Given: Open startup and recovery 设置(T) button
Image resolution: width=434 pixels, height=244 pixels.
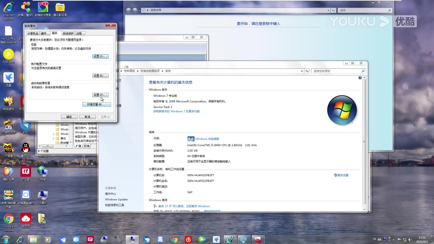Looking at the screenshot, I should pos(100,95).
